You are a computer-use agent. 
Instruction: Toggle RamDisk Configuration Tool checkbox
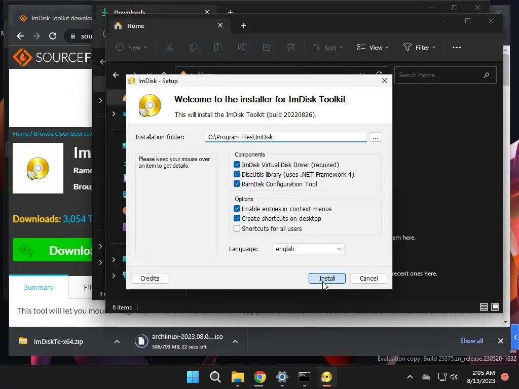237,183
